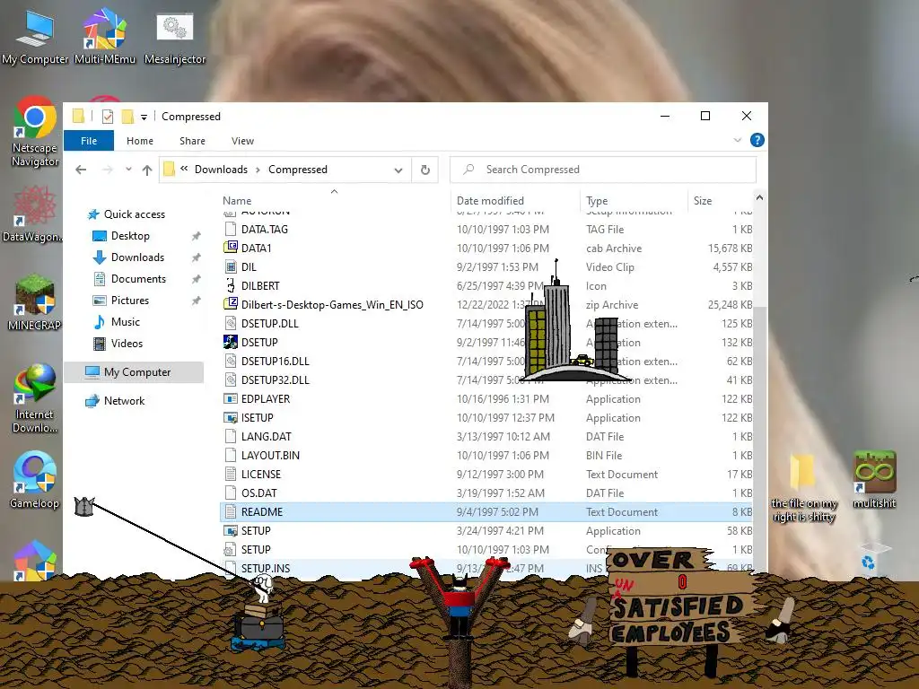The image size is (919, 689).
Task: Launch the MINECRAP desktop shortcut
Action: 35,302
